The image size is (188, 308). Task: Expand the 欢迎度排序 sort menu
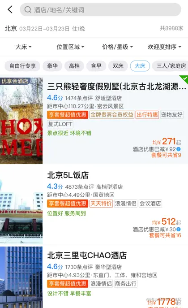coord(164,47)
